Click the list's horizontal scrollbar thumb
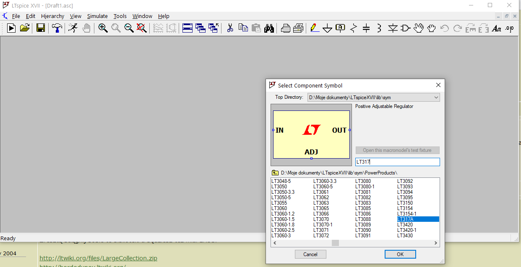Viewport: 521px width, 267px height. (335, 243)
